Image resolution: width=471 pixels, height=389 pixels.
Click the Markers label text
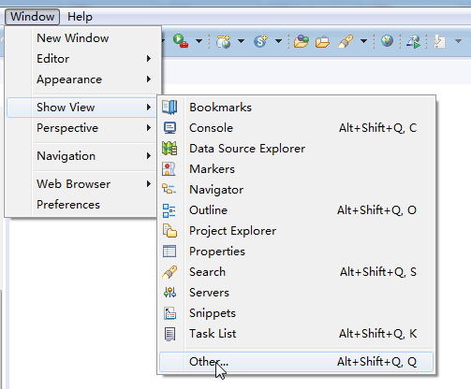(213, 169)
